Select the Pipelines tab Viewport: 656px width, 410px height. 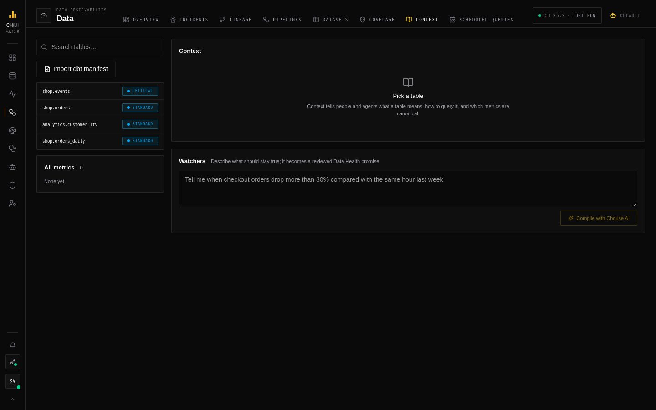point(282,20)
